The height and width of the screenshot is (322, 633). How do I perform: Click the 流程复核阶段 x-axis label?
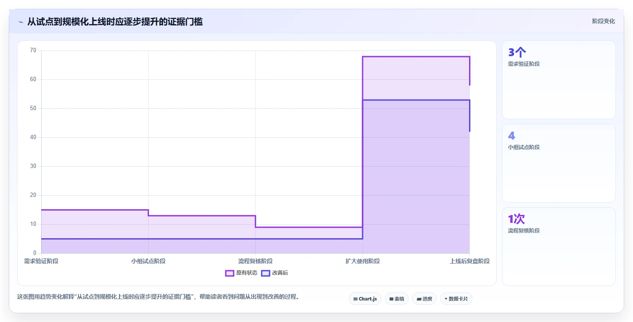click(255, 261)
